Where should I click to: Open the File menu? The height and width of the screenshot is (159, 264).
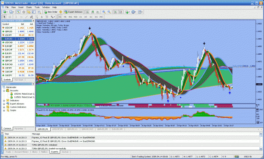point(7,7)
